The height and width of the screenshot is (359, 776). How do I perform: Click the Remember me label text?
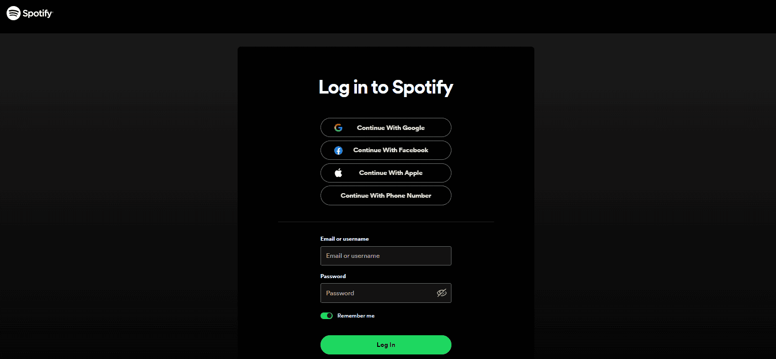coord(356,316)
